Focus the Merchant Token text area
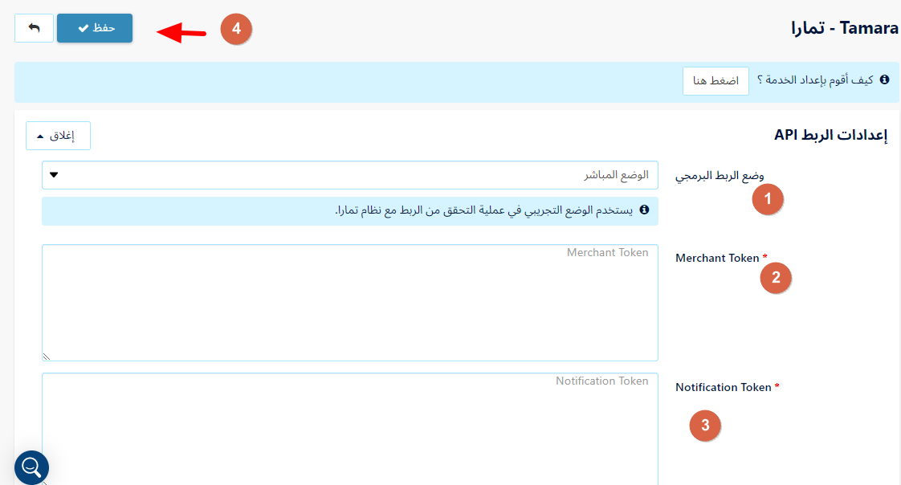The width and height of the screenshot is (901, 485). [350, 303]
